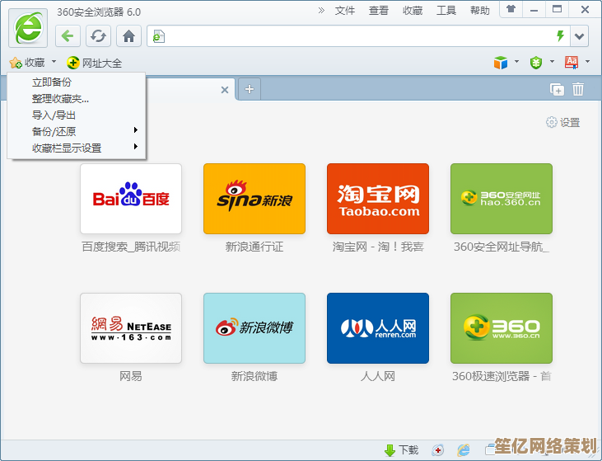Expand the address bar dropdown arrow
The height and width of the screenshot is (461, 602).
(x=580, y=36)
